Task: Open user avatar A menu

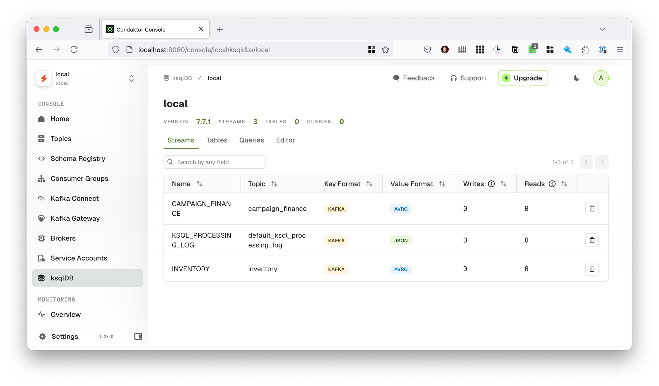Action: [601, 78]
